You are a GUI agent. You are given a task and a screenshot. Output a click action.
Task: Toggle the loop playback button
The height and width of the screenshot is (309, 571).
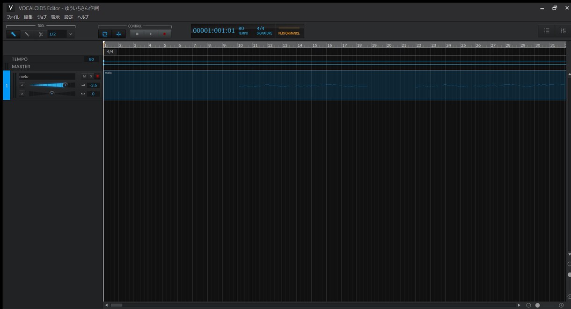(105, 34)
